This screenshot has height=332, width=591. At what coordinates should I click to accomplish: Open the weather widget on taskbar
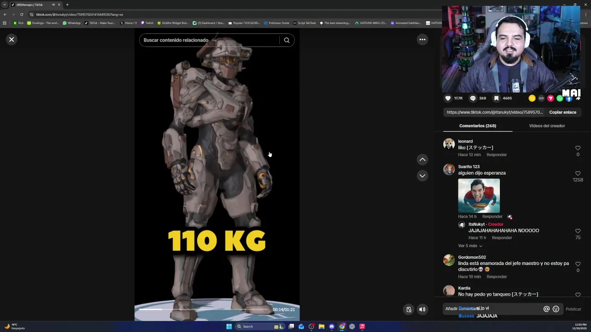point(14,326)
